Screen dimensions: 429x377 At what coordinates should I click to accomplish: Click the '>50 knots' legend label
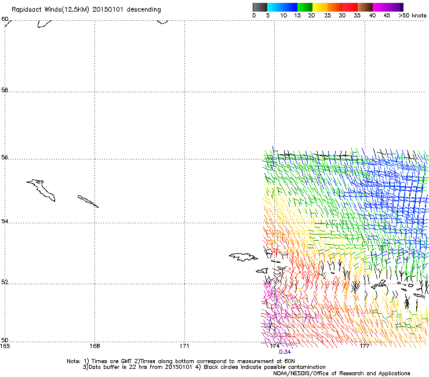coord(412,16)
